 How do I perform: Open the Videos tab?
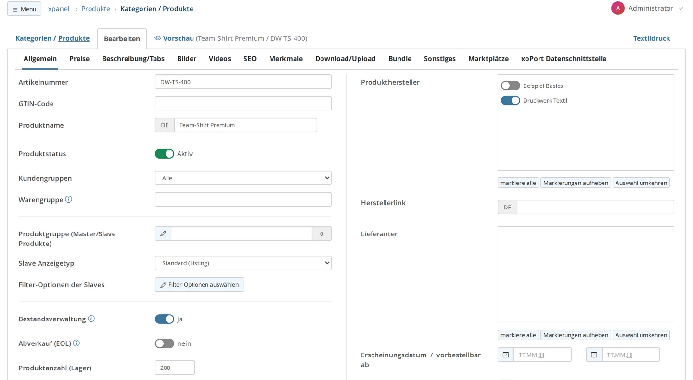220,59
